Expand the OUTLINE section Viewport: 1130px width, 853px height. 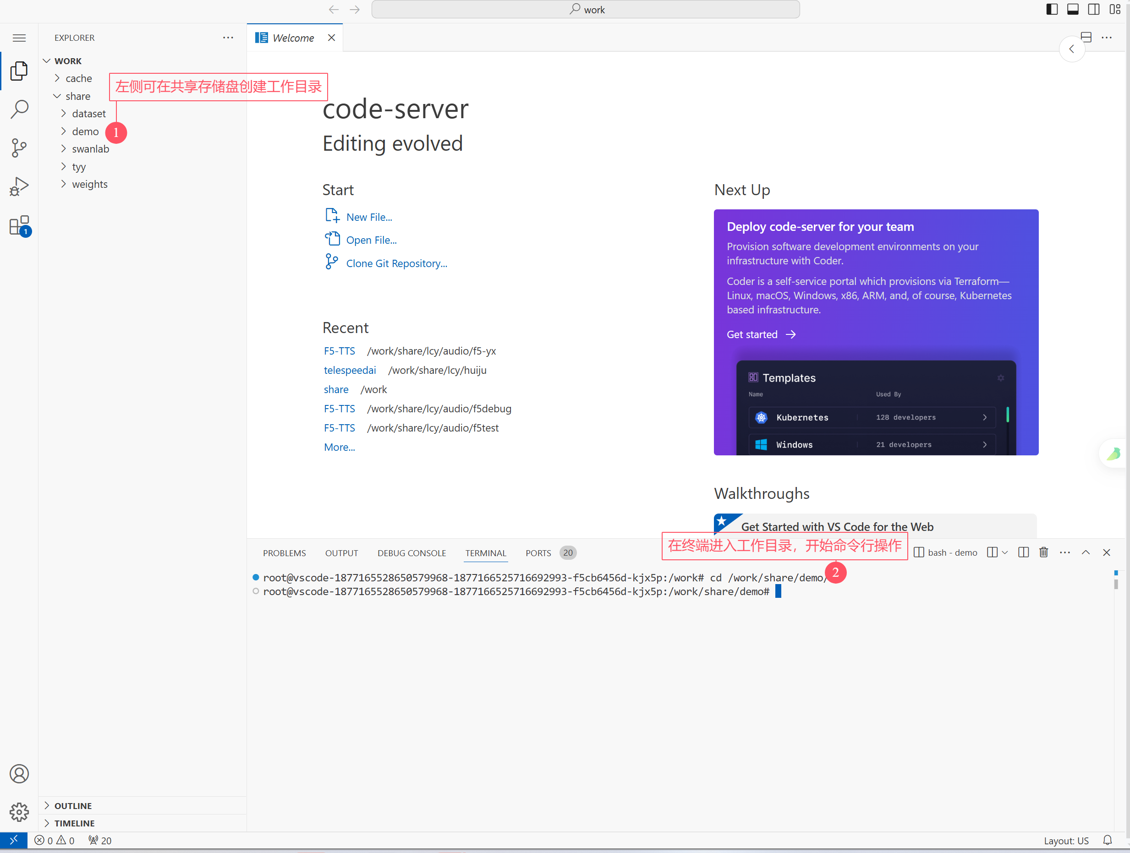tap(143, 805)
